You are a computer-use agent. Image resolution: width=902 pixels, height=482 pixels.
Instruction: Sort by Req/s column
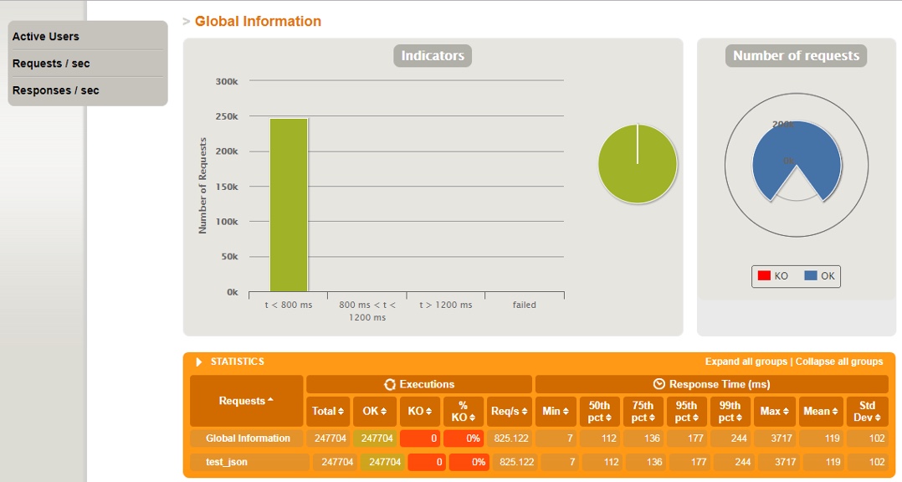coord(510,411)
